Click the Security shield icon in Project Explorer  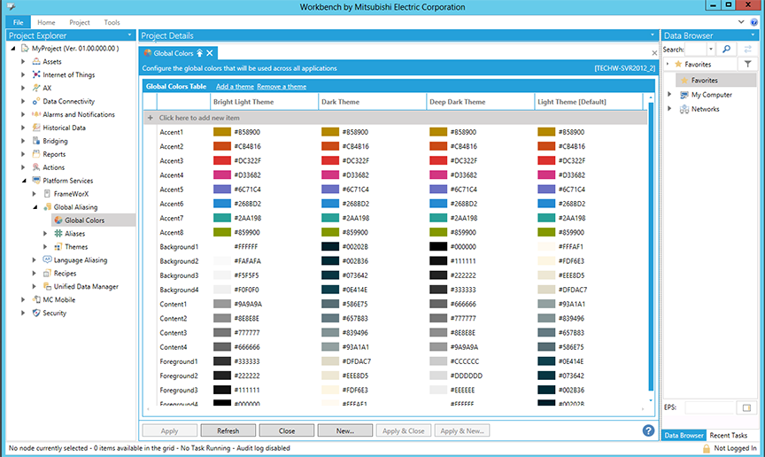(x=35, y=313)
